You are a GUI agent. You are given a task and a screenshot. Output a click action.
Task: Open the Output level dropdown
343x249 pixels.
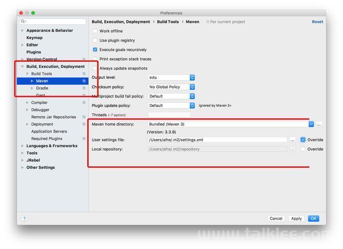pyautogui.click(x=171, y=78)
